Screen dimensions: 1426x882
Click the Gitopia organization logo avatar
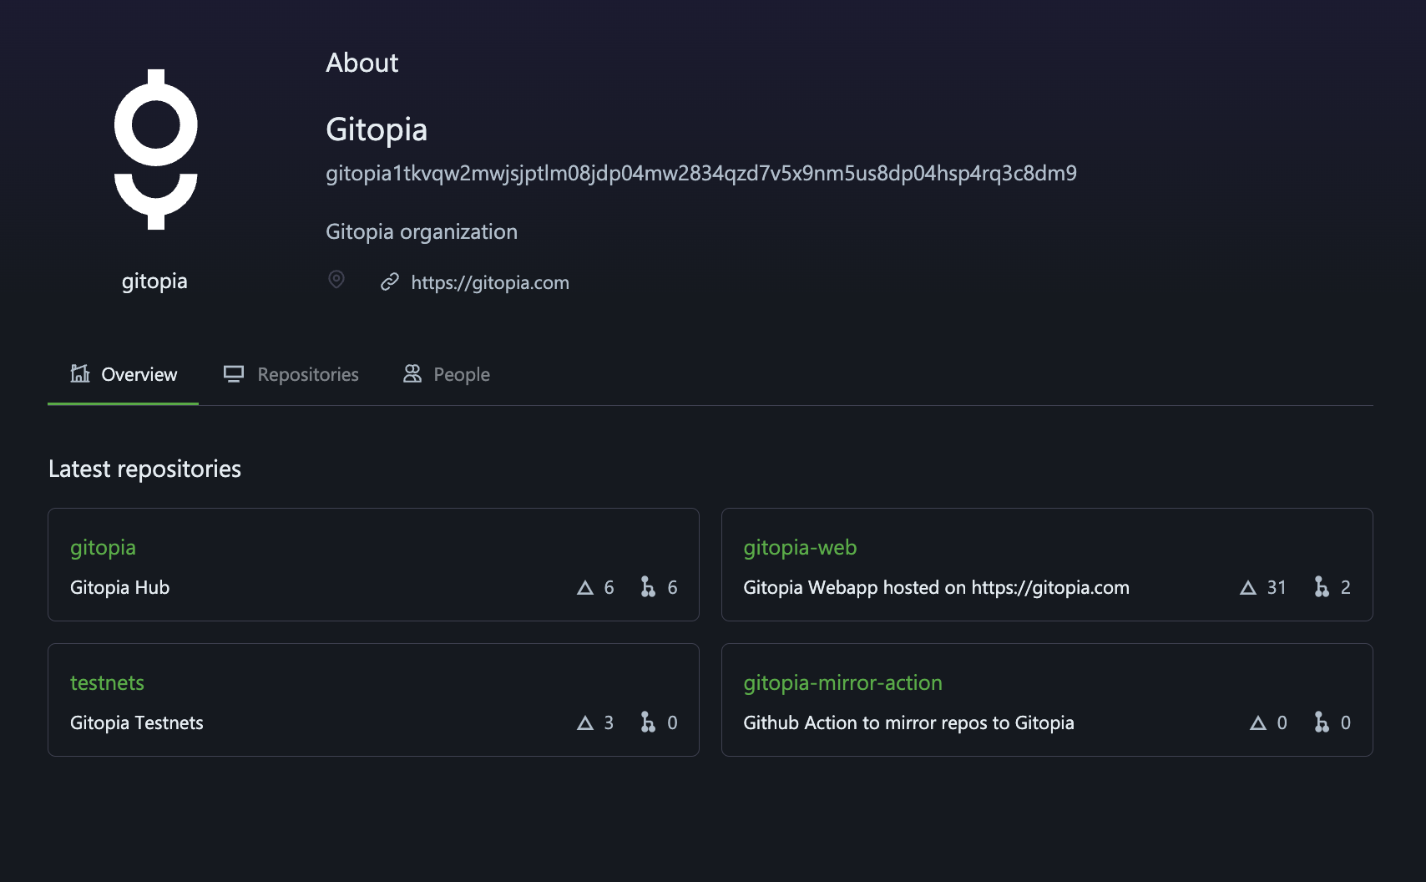(155, 150)
